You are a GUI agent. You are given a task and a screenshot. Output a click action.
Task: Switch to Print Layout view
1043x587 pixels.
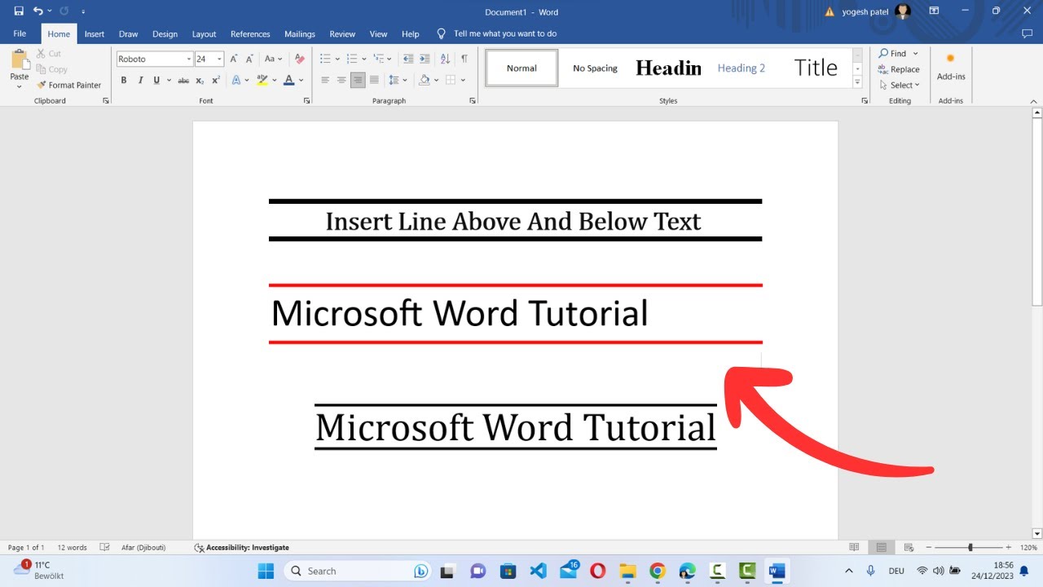pos(881,548)
